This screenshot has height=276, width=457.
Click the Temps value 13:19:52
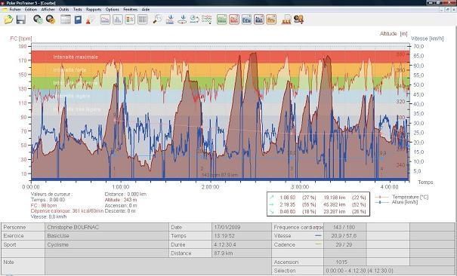[242, 236]
